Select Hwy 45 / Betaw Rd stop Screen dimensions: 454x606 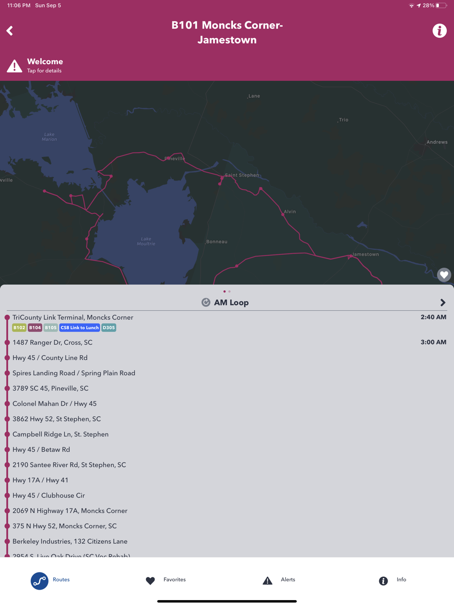coord(41,450)
